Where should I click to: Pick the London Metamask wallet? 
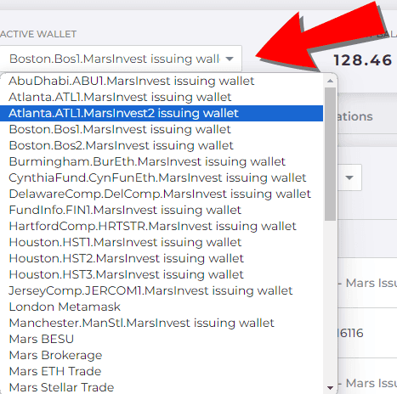[x=162, y=307]
